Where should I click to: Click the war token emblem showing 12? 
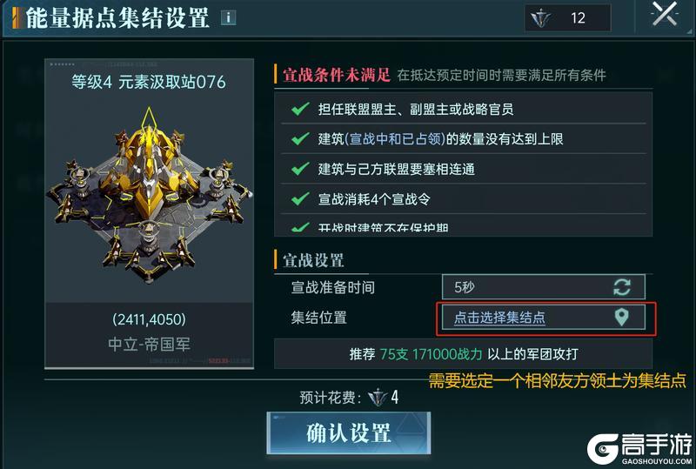tap(541, 18)
